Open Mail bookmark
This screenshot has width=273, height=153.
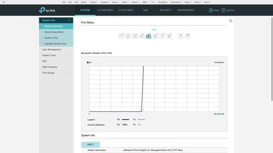64,2
